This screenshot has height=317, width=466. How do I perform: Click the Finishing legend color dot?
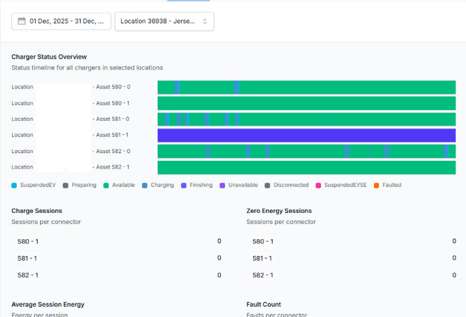[184, 185]
